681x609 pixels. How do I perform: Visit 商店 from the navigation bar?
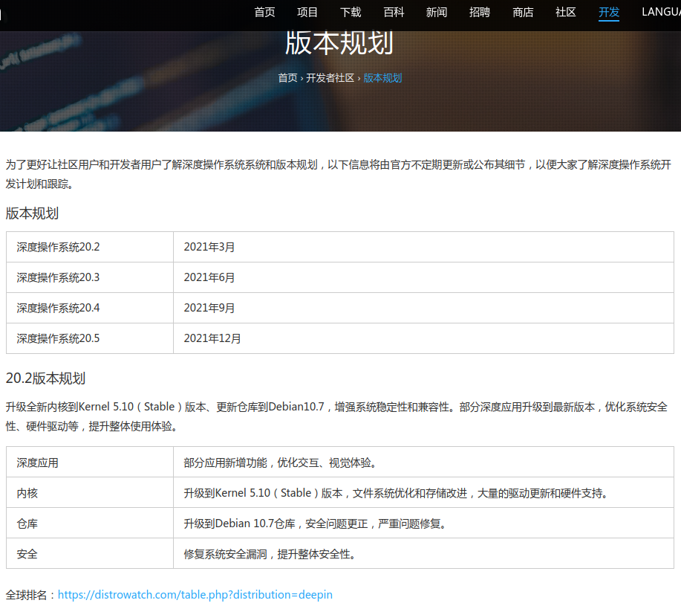523,12
